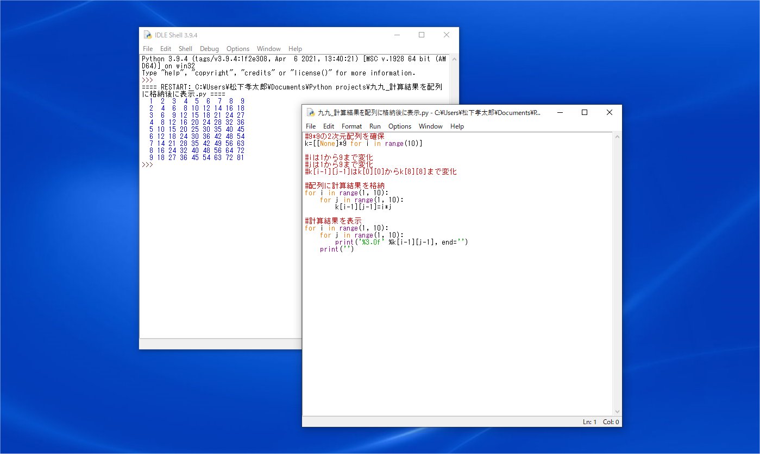Open Shell menu in IDLE Shell window
The height and width of the screenshot is (454, 760).
185,49
